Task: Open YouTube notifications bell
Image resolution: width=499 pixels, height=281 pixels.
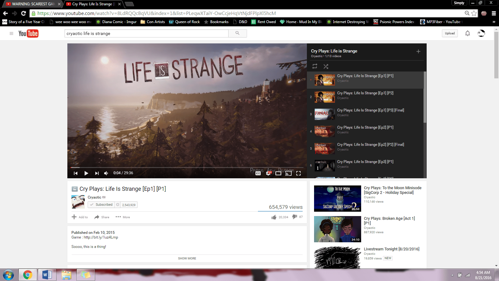Action: [468, 33]
